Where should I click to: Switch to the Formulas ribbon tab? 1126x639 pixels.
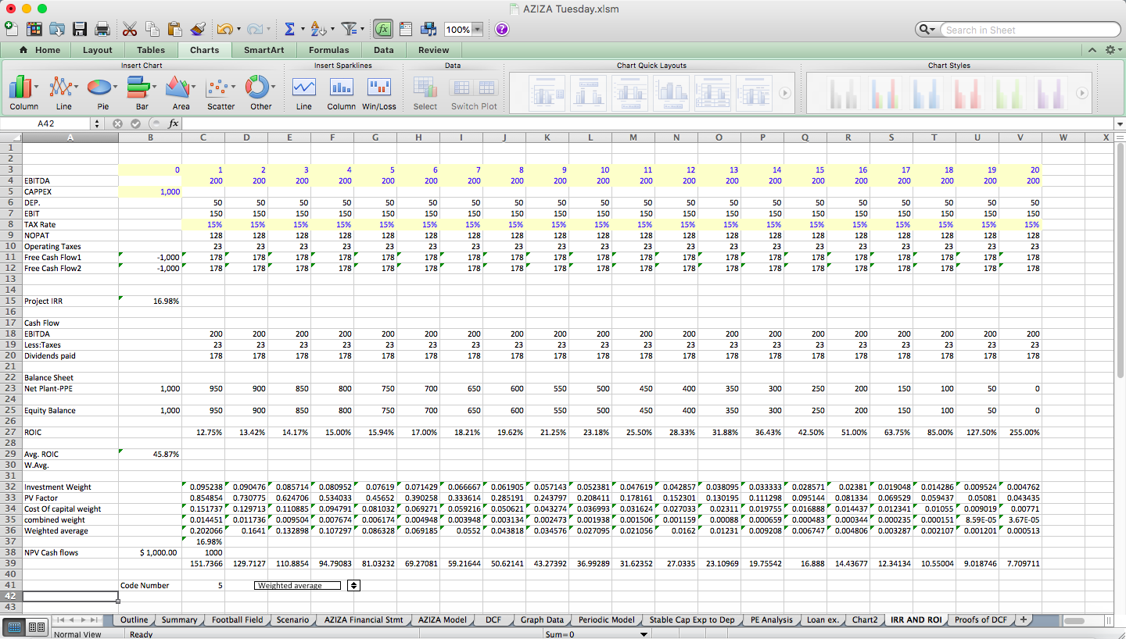tap(328, 48)
